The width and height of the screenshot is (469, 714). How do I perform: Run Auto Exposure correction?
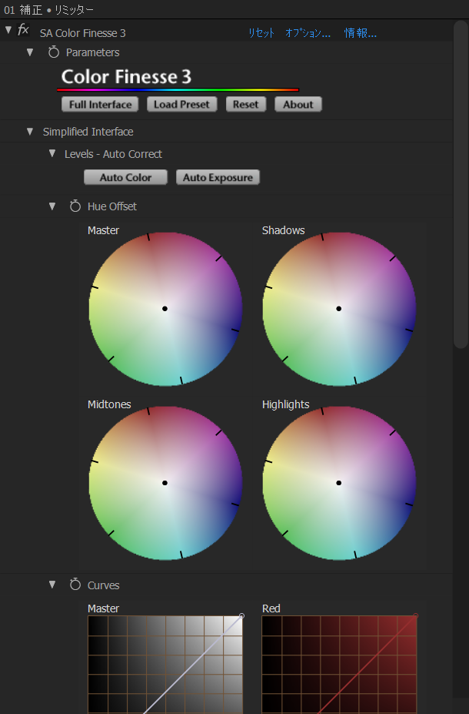click(218, 177)
